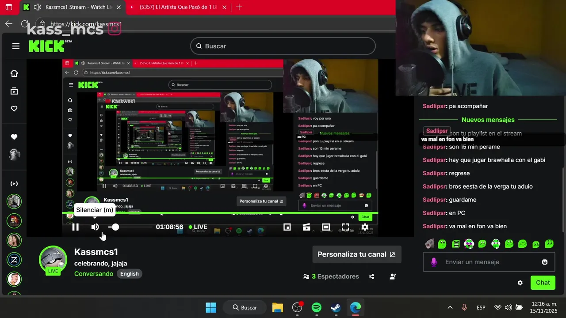Open Spotify from the taskbar

pyautogui.click(x=317, y=307)
